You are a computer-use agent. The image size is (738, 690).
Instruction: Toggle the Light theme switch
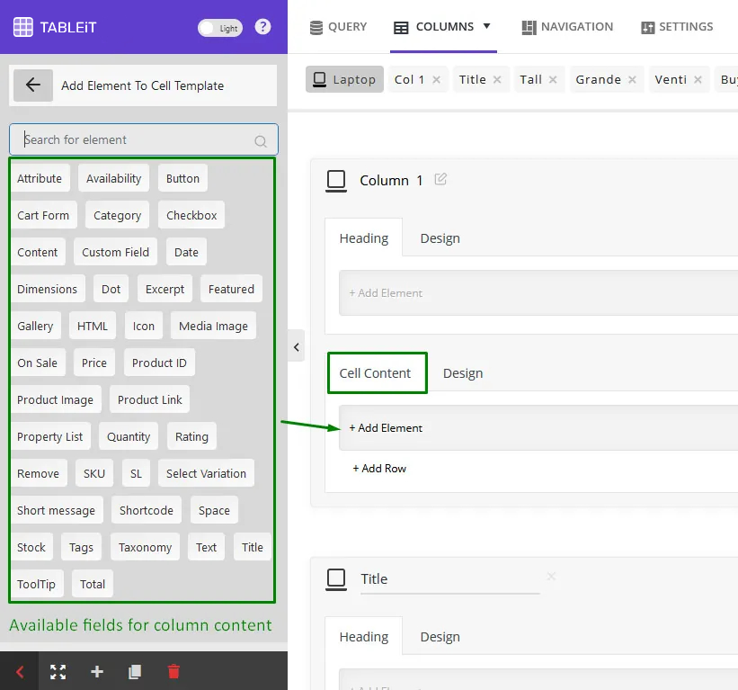click(219, 28)
